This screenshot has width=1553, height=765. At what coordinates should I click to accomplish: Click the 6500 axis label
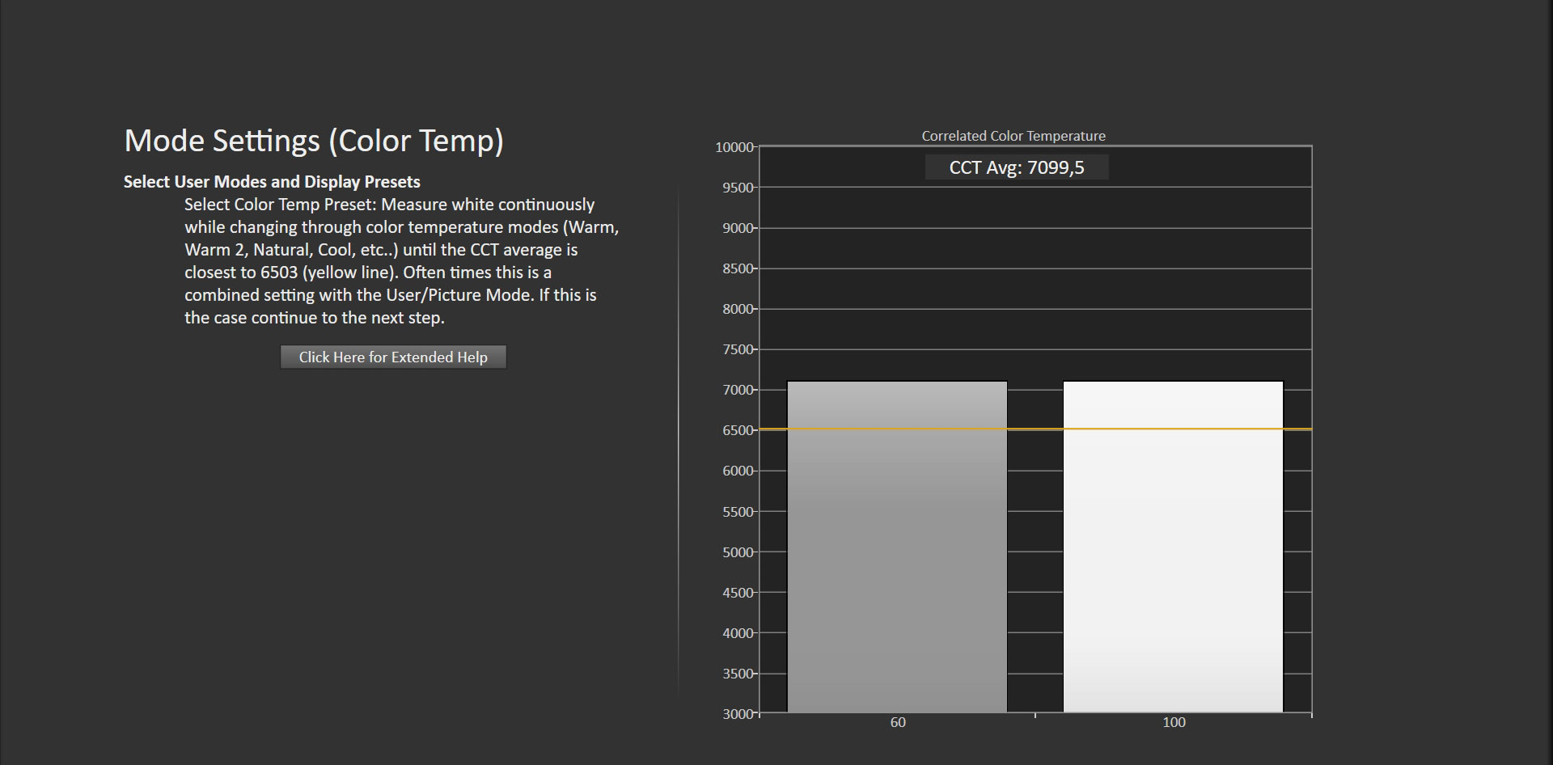[738, 431]
